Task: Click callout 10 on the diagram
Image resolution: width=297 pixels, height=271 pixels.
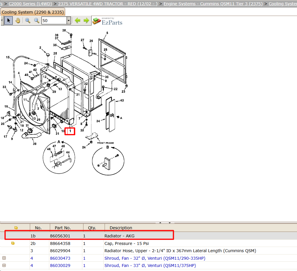Action: point(63,131)
